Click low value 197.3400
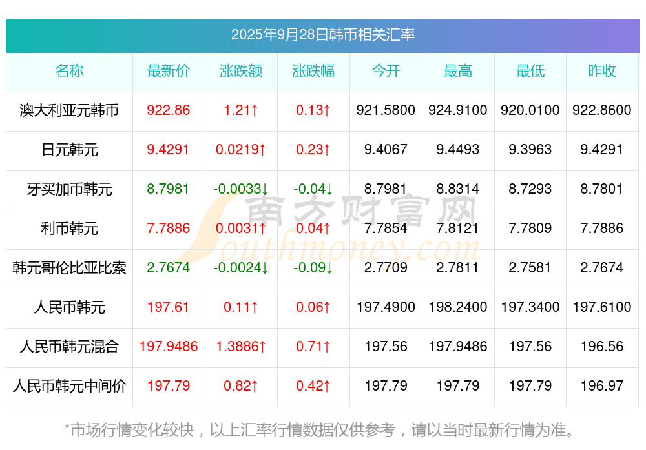The height and width of the screenshot is (450, 646). point(530,307)
